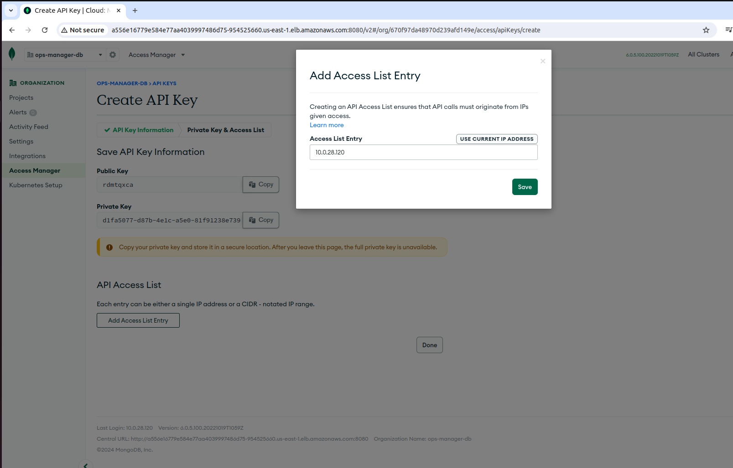This screenshot has width=733, height=468.
Task: Open the browser media control icon
Action: pos(728,30)
